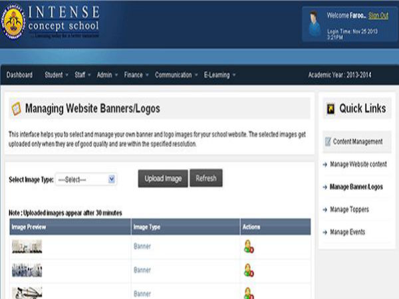
Task: Click delete icon in first banner row
Action: [x=249, y=247]
